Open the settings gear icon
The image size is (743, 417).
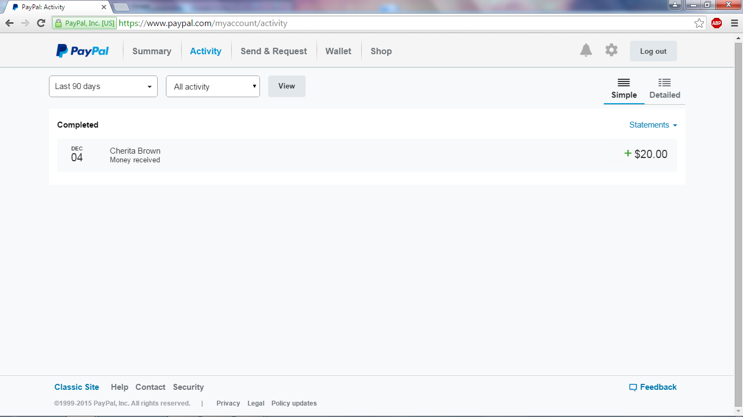click(611, 50)
